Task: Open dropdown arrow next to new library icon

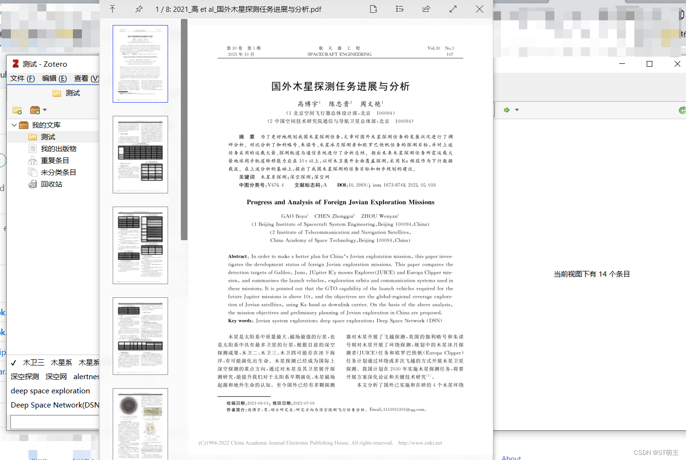Action: coord(45,110)
